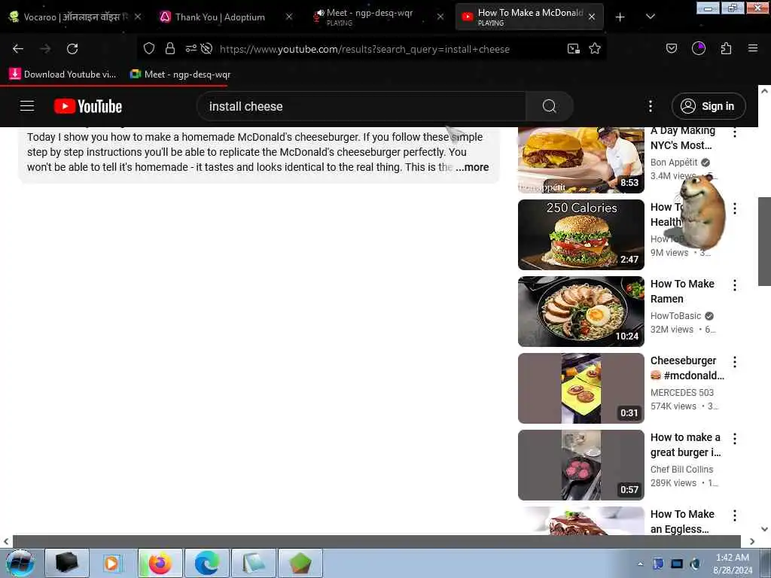Screen dimensions: 771x578
Task: Open the YouTube settings three-dot menu
Action: [651, 106]
